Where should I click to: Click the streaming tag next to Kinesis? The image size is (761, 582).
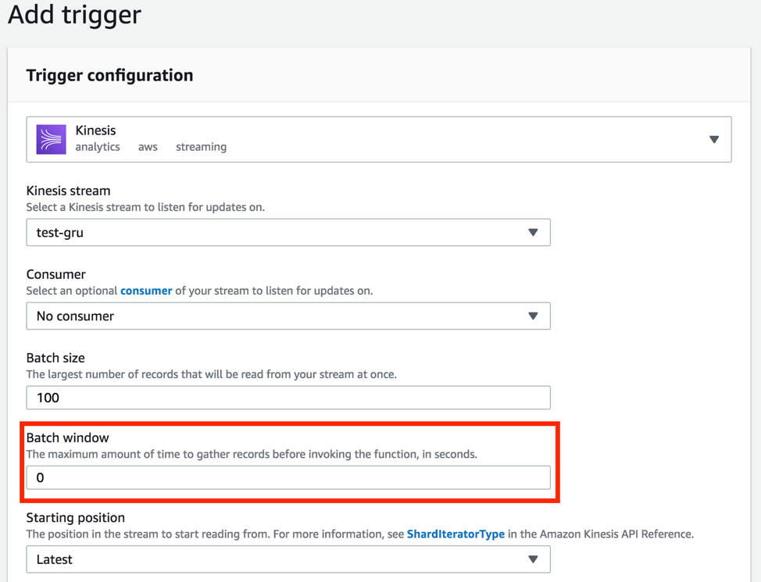[x=201, y=147]
